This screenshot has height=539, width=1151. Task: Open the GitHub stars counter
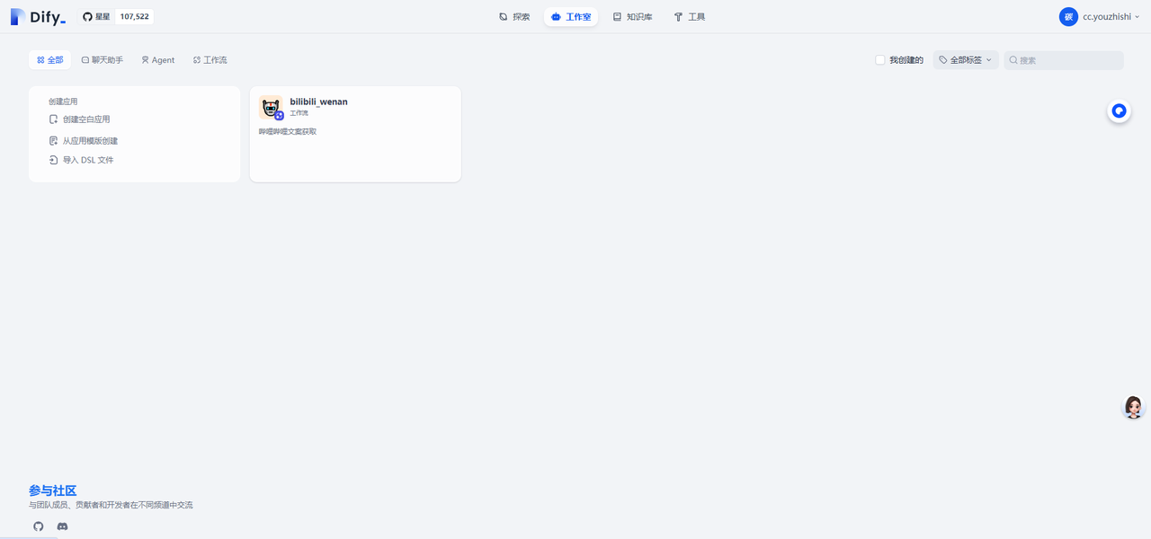[117, 16]
